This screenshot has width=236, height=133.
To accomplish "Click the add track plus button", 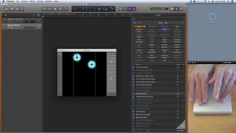I will point(6,15).
